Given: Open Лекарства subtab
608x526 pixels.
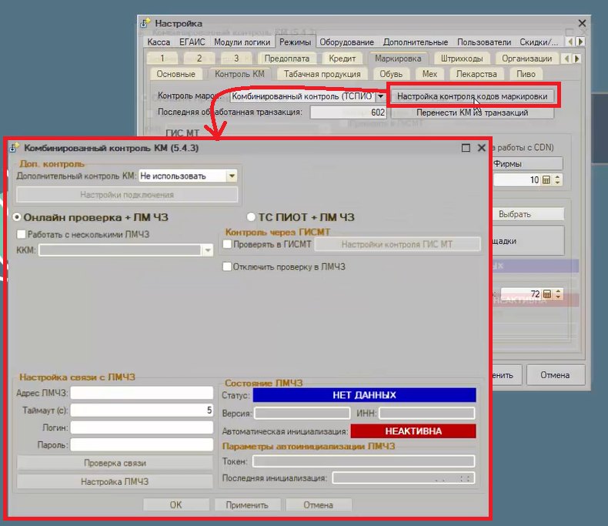Looking at the screenshot, I should pyautogui.click(x=476, y=74).
